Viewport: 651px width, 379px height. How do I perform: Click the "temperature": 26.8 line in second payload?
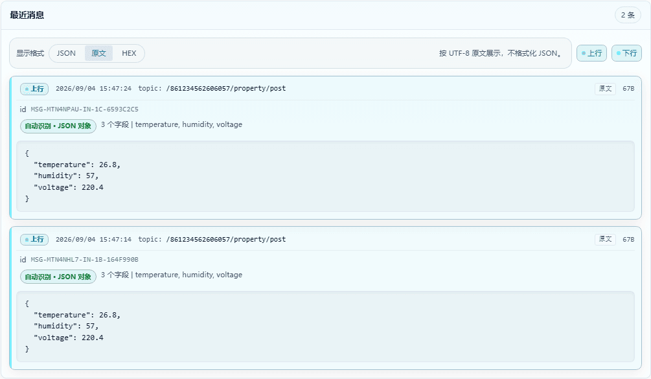click(77, 315)
